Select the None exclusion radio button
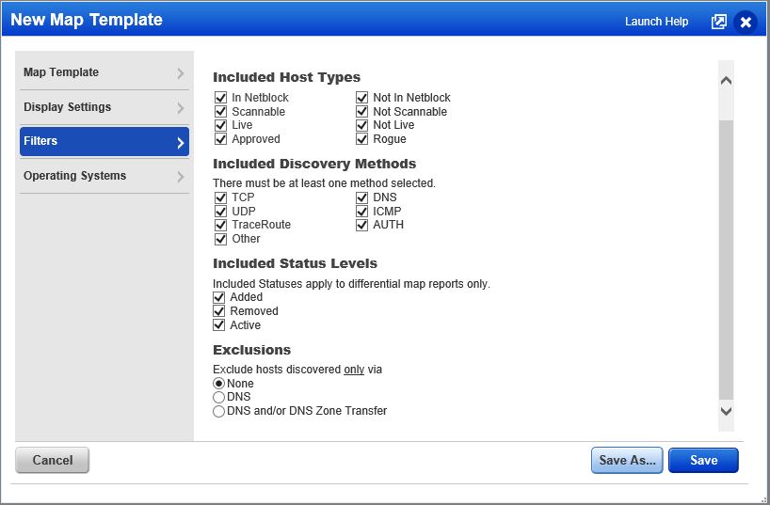Screen dimensions: 770x505 pyautogui.click(x=219, y=384)
